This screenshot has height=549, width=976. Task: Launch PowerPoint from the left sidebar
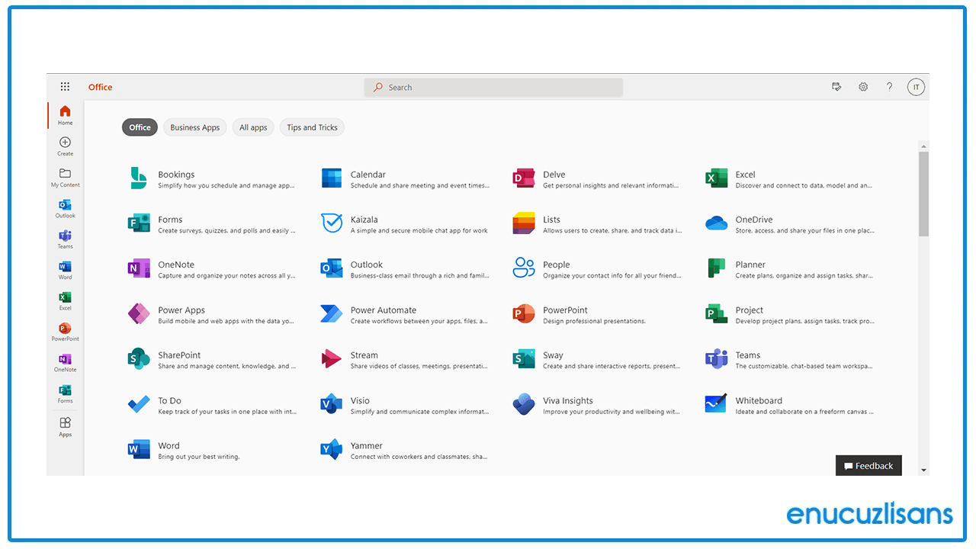(66, 332)
